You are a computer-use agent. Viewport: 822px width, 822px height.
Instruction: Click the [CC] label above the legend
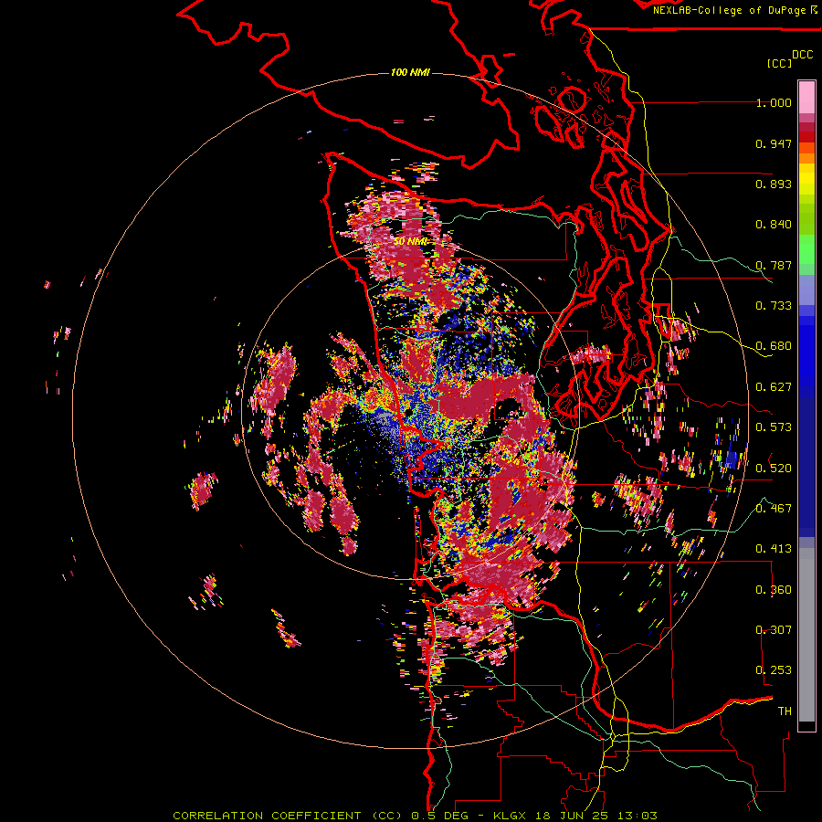click(x=779, y=63)
